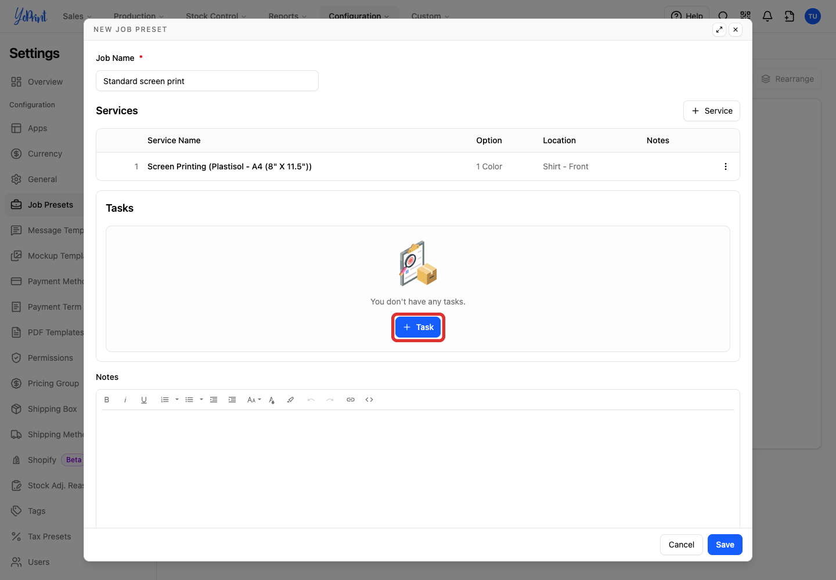The image size is (836, 580).
Task: Open the font size dropdown
Action: (x=254, y=400)
